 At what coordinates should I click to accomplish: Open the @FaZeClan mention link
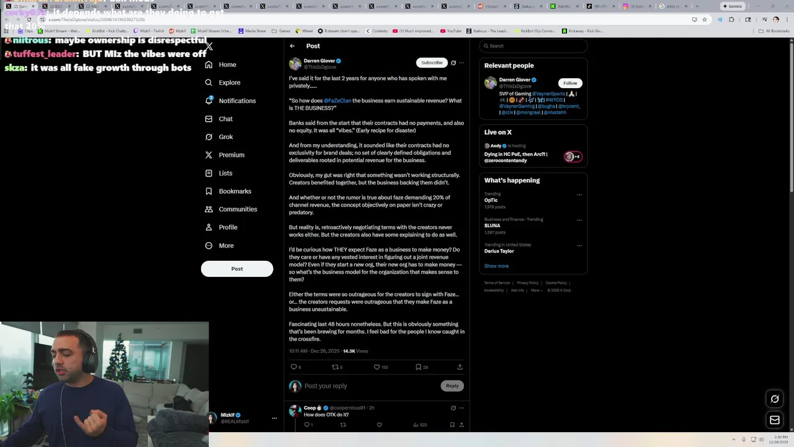(337, 101)
